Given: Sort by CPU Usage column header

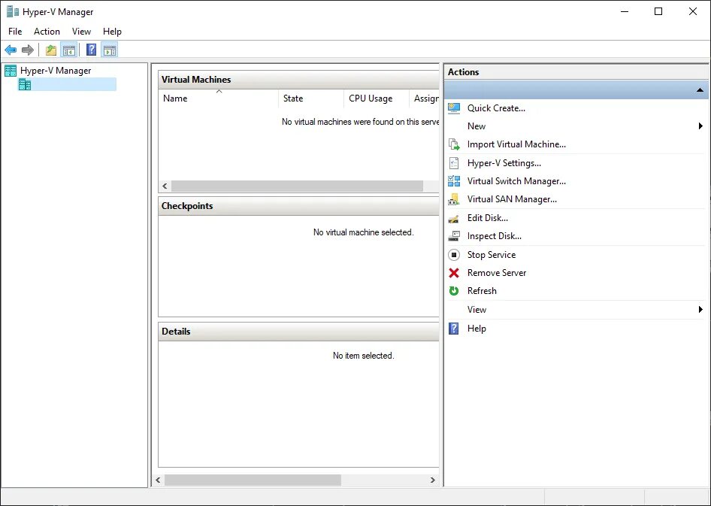Looking at the screenshot, I should tap(377, 98).
